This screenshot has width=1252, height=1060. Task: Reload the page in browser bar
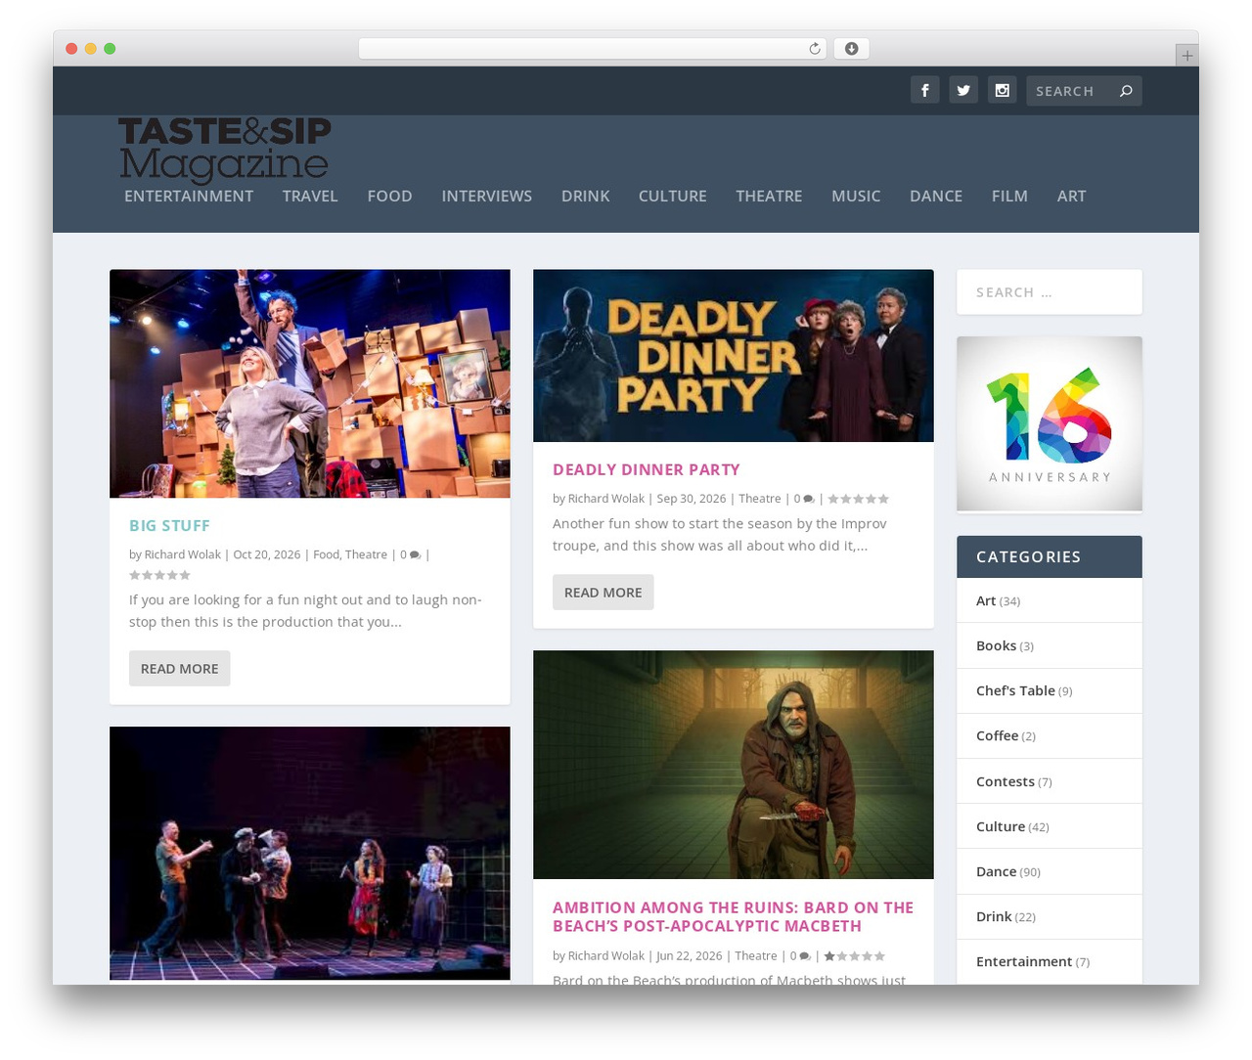pos(814,49)
